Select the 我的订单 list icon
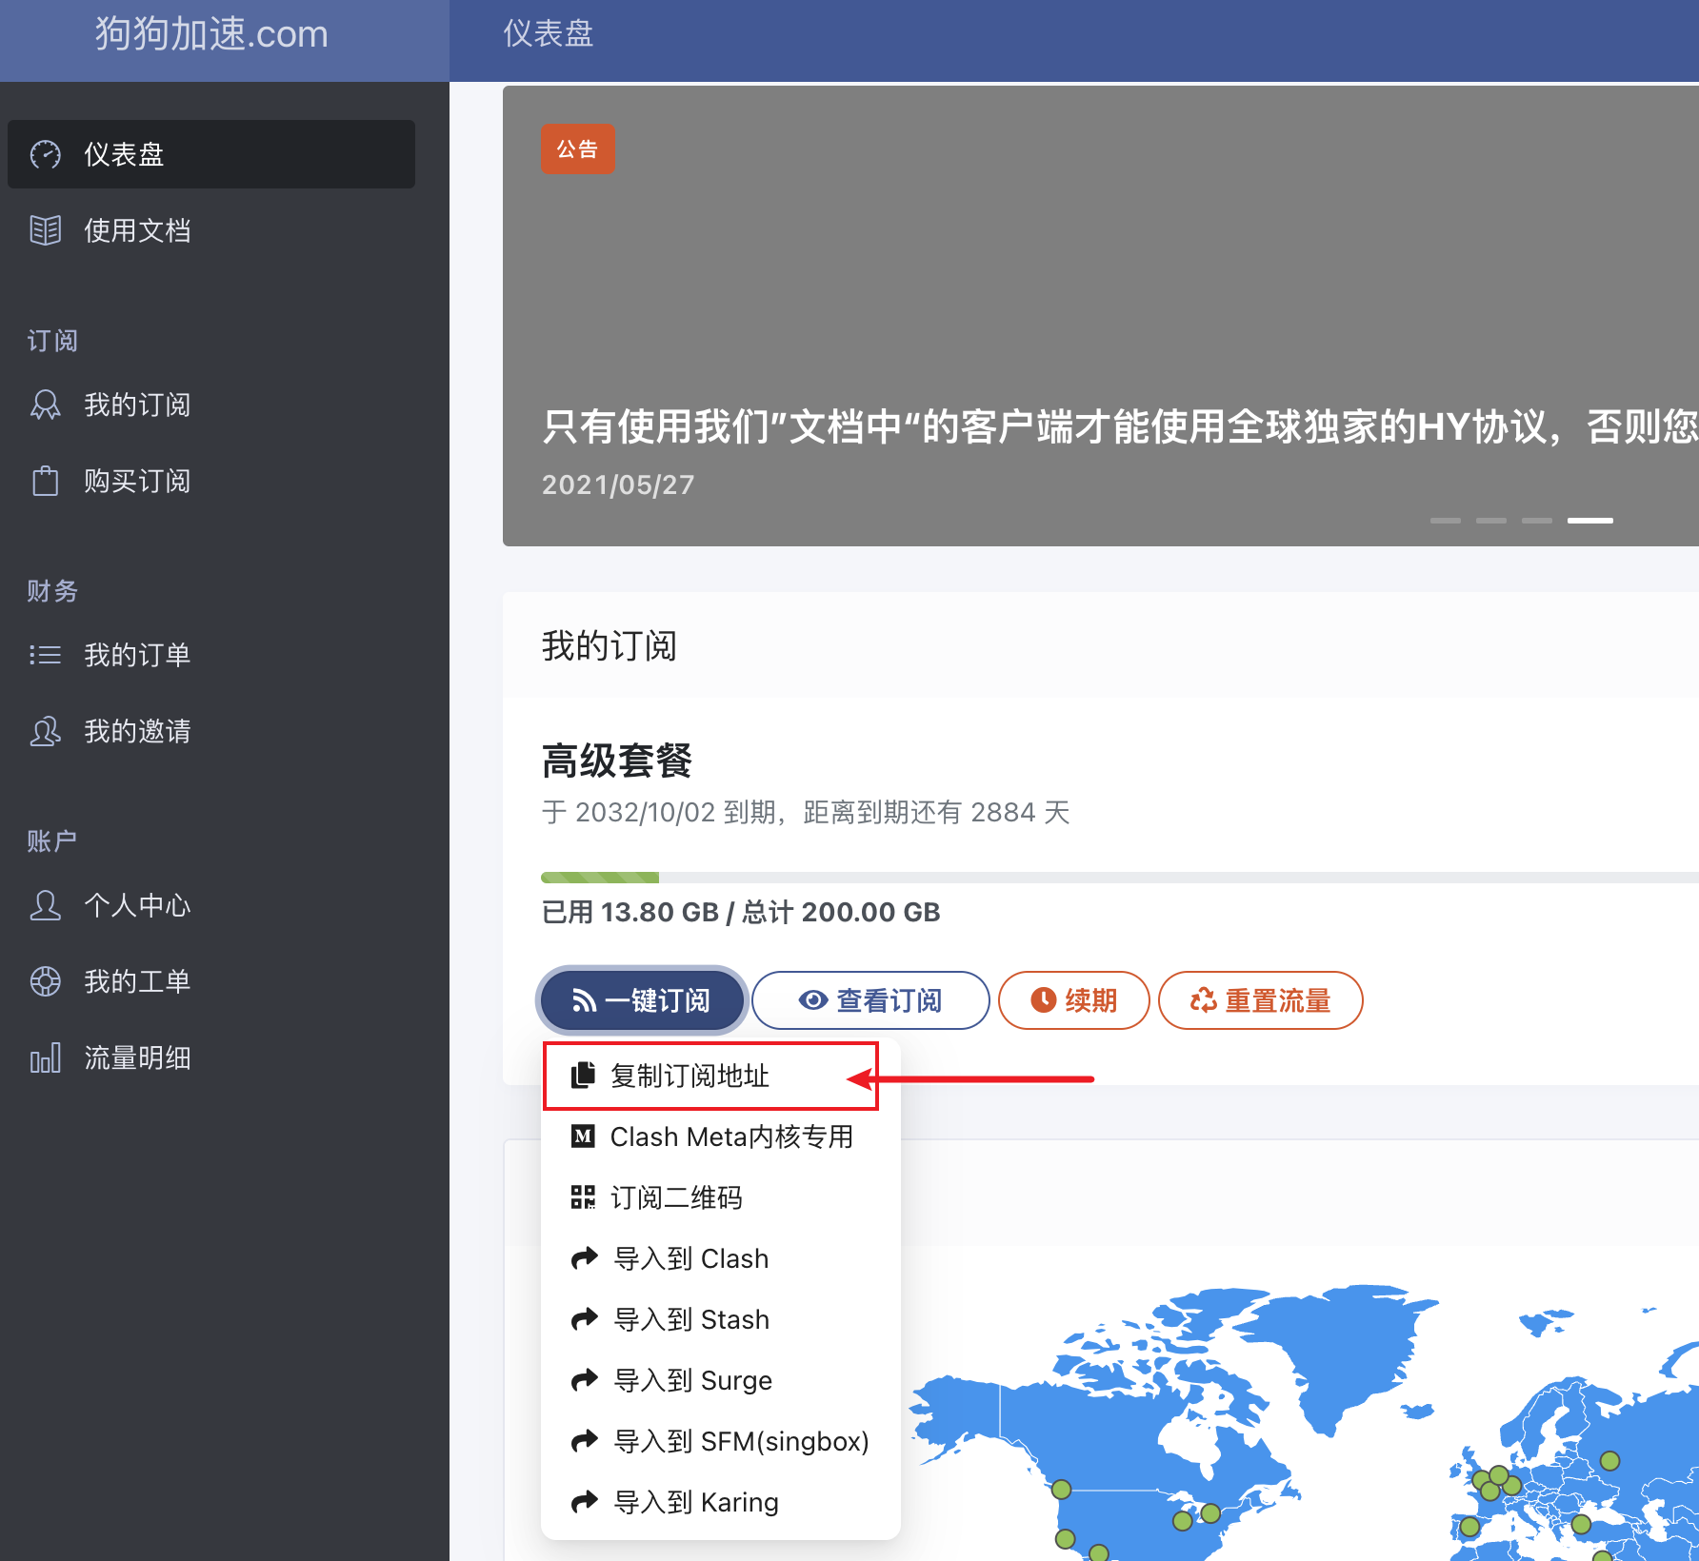 point(45,654)
